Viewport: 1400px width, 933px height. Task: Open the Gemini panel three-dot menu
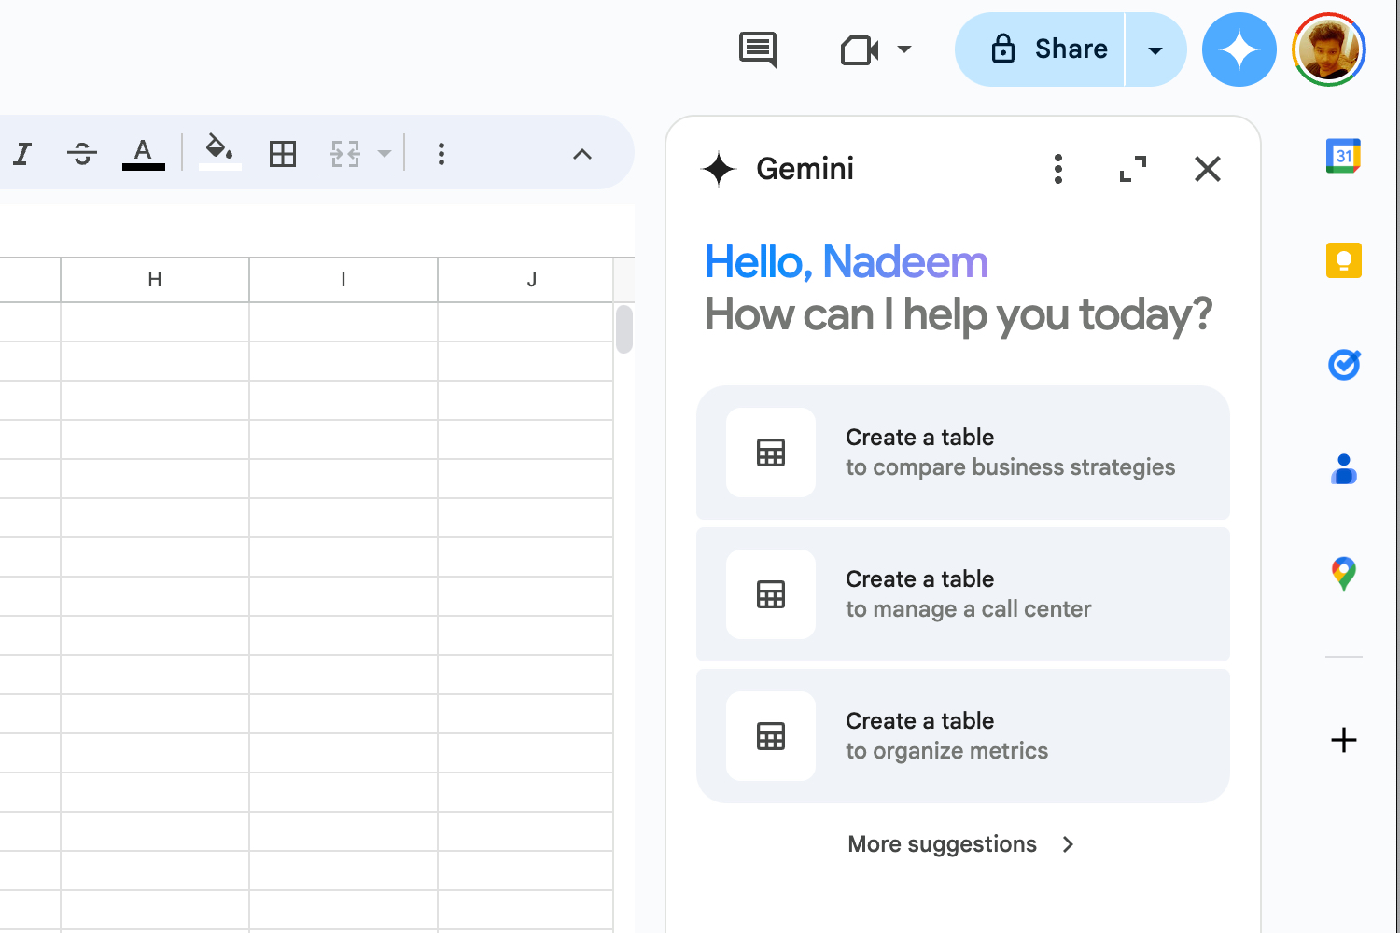pos(1057,169)
